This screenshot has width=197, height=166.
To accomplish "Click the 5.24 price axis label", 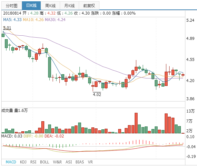I will (190, 20).
